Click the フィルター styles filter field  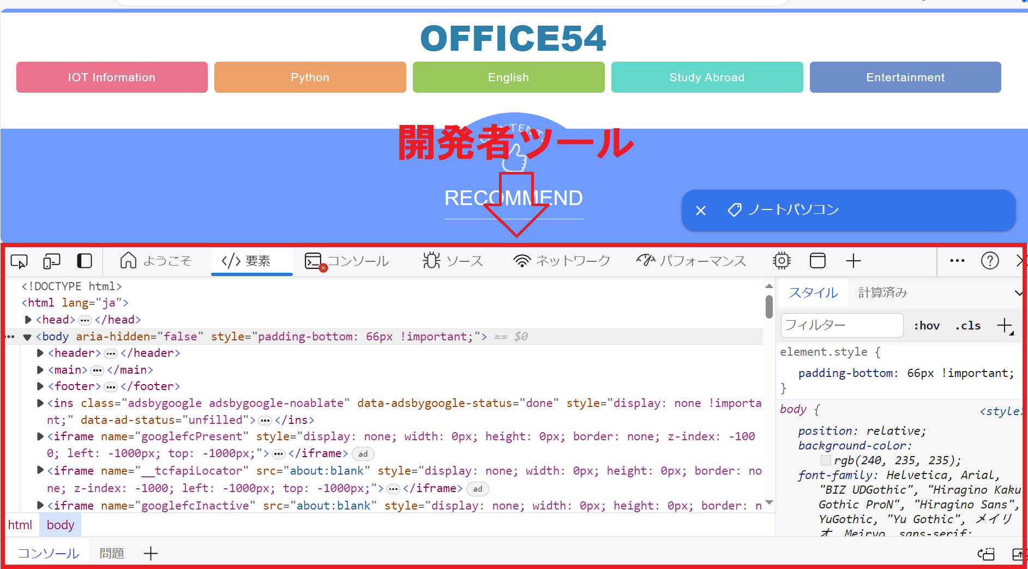tap(842, 325)
